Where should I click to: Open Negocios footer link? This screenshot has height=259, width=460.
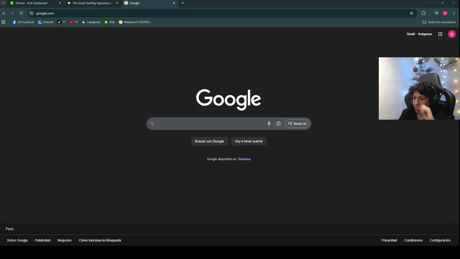65,240
